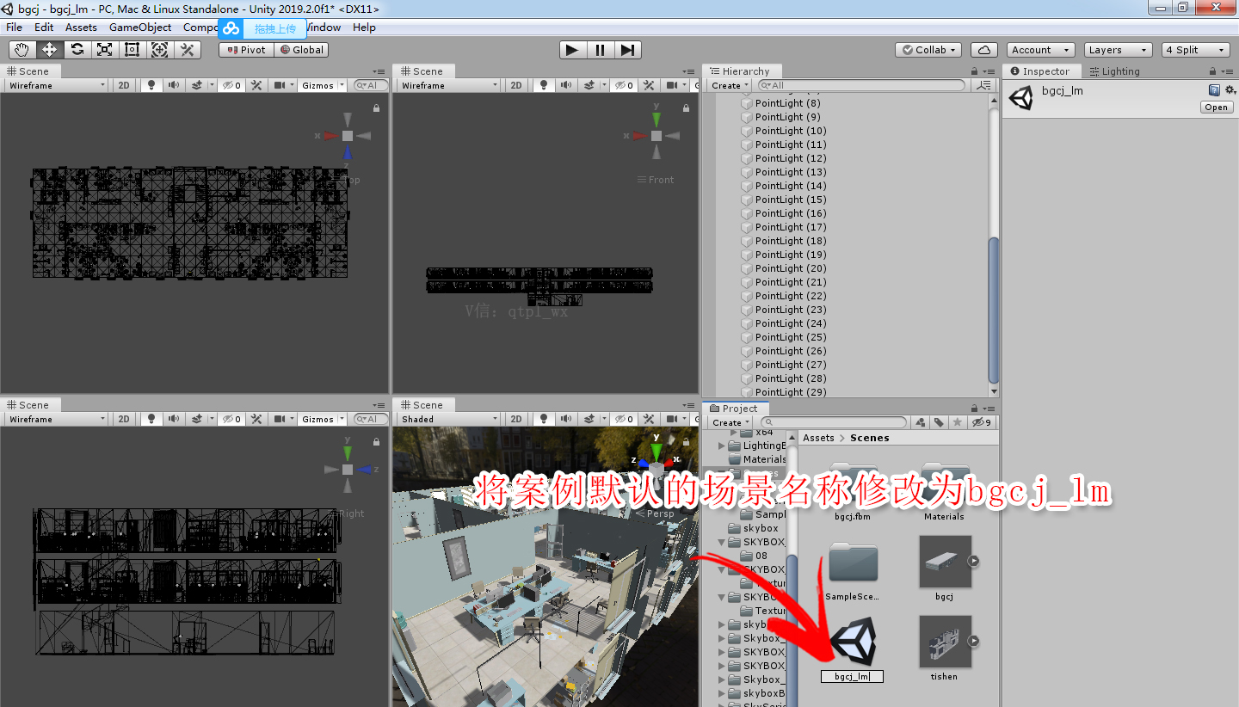The image size is (1239, 707).
Task: Open the Hierarchy Create dropdown
Action: [730, 85]
